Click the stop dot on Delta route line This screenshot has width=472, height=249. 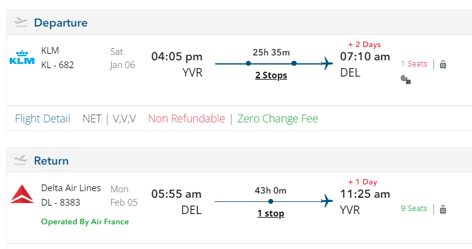[271, 201]
